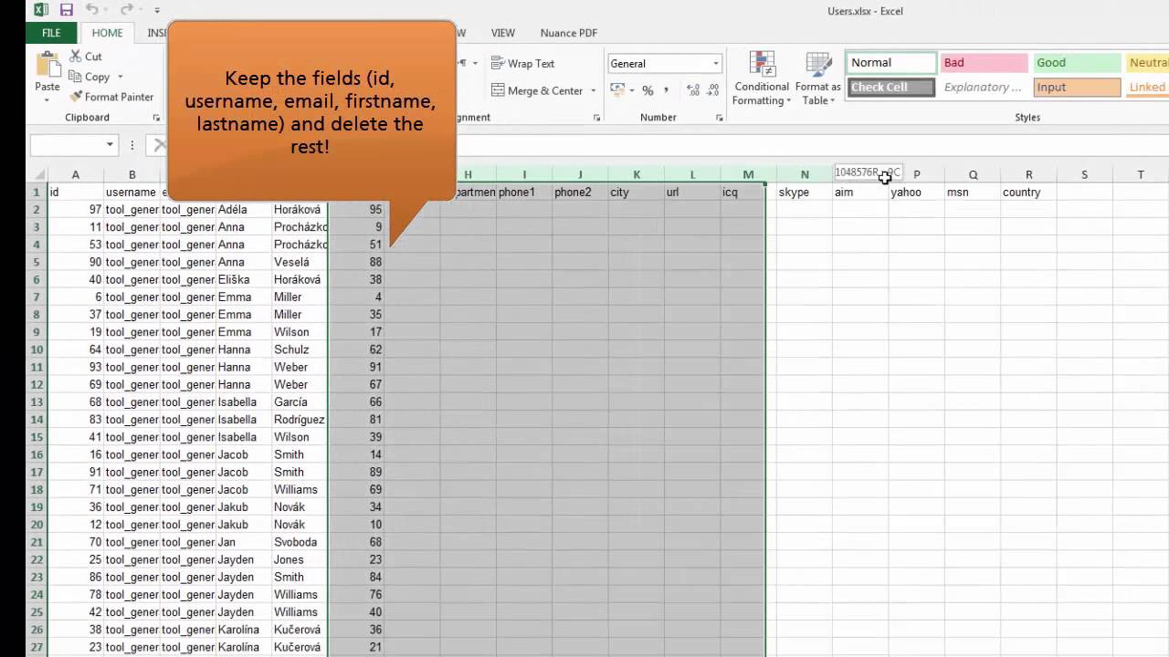Click the Undo arrow icon
Image resolution: width=1169 pixels, height=657 pixels.
pyautogui.click(x=91, y=10)
